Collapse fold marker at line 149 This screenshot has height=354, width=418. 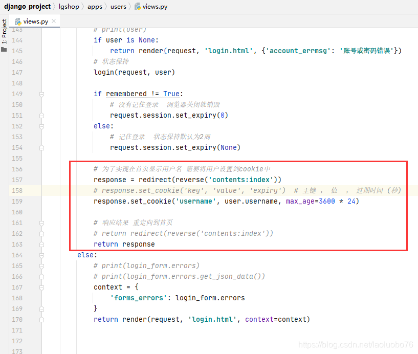(x=41, y=94)
